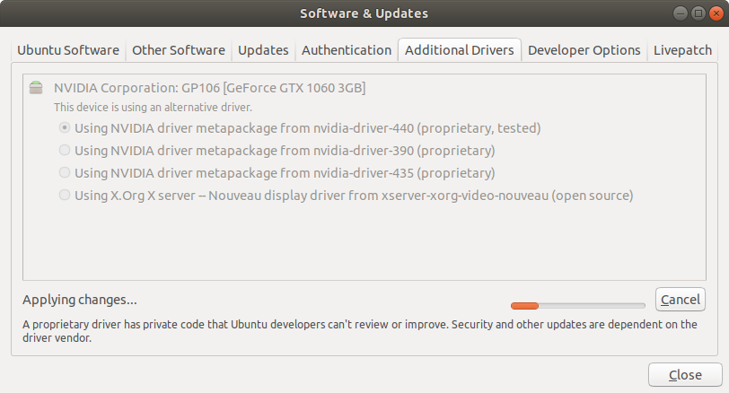
Task: Switch to the Ubuntu Software tab
Action: coord(68,50)
